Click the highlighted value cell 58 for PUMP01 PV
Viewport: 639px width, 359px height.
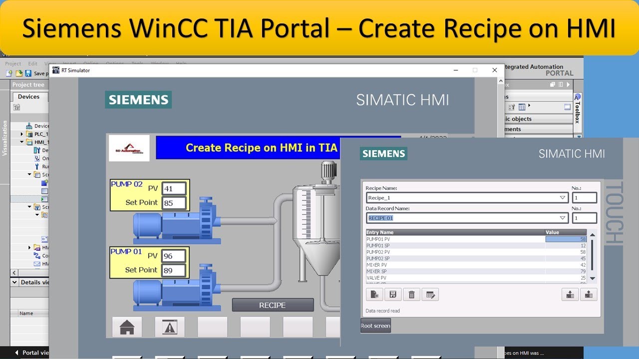[566, 239]
